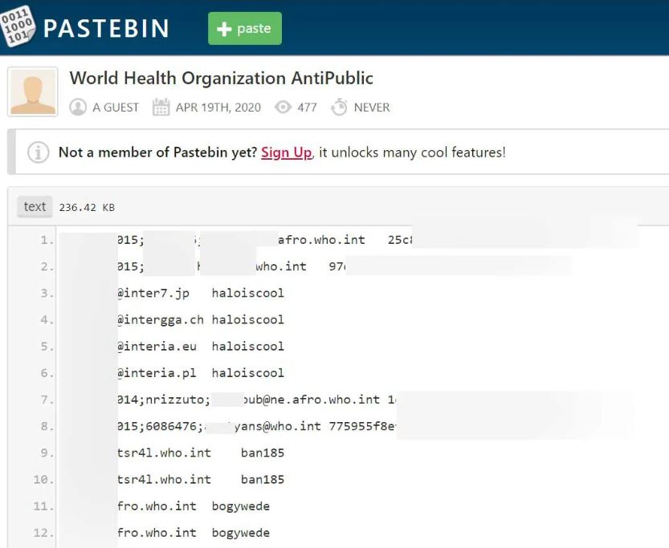Screen dimensions: 669x548
Task: Click the 477 view count
Action: coord(307,107)
